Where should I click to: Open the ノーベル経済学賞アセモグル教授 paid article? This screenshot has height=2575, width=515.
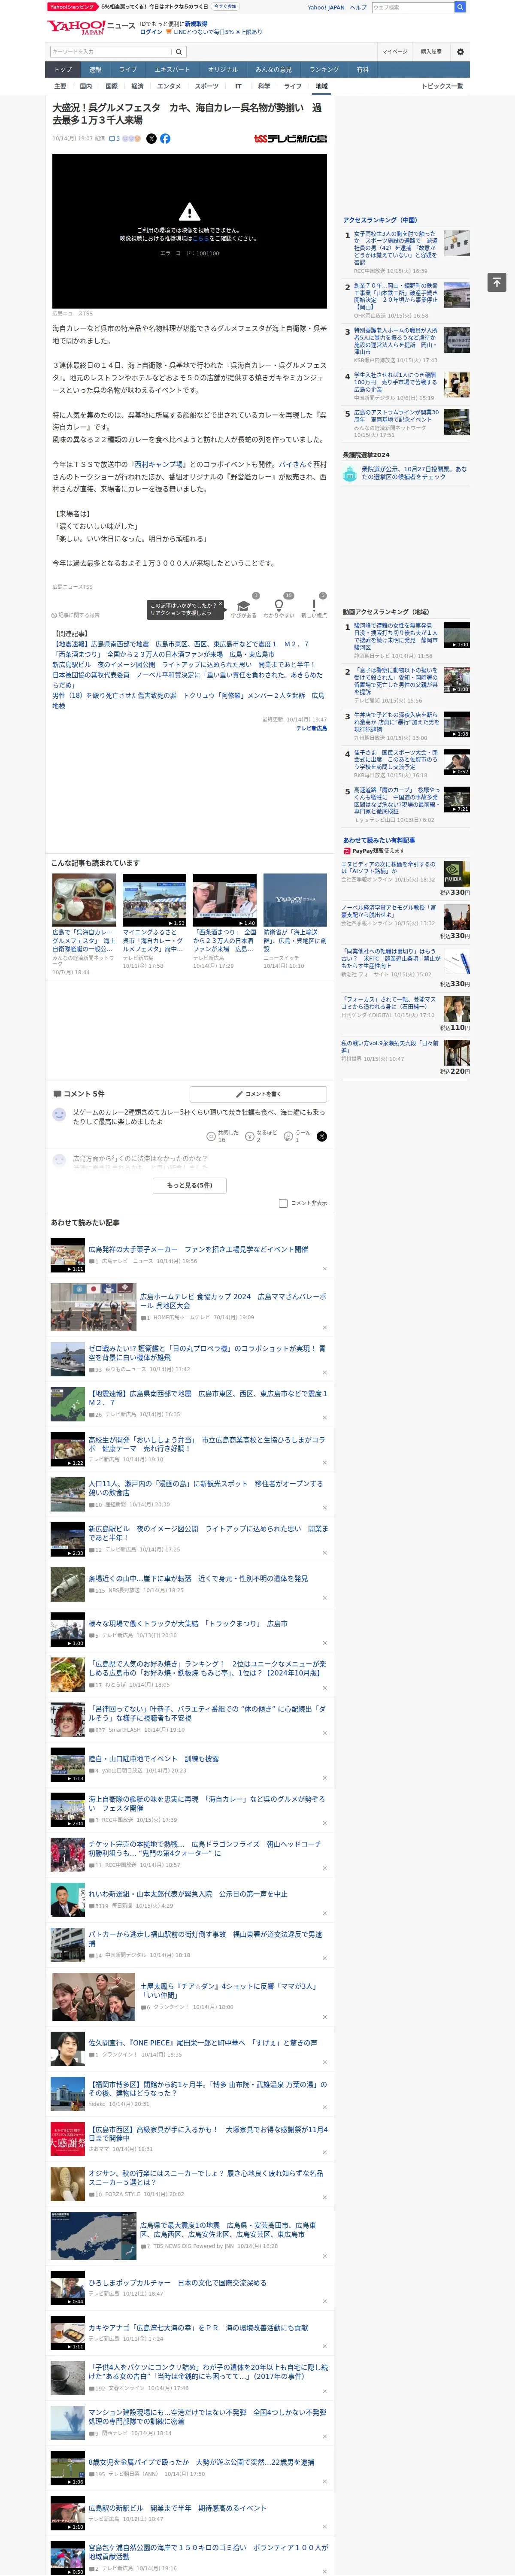tap(389, 911)
